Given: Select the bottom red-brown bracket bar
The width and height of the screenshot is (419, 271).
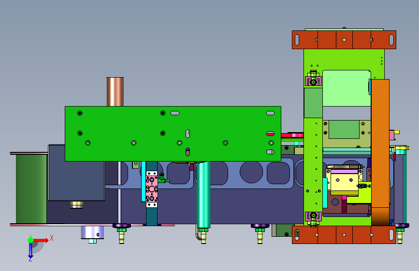Looking at the screenshot, I should click(x=344, y=235).
